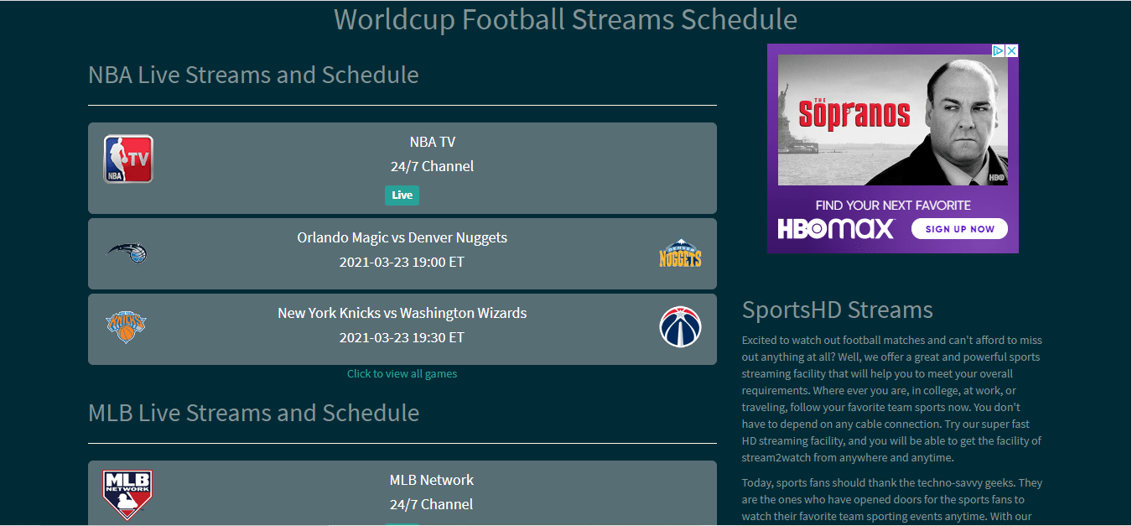This screenshot has width=1132, height=526.
Task: Click Sign Up Now on HBO Max ad
Action: pyautogui.click(x=959, y=228)
